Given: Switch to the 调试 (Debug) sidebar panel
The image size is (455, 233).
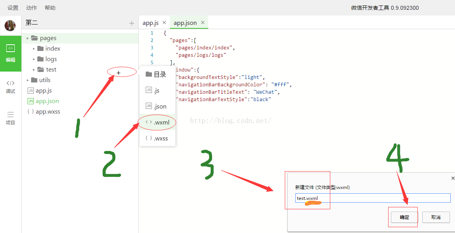Looking at the screenshot, I should pyautogui.click(x=10, y=86).
